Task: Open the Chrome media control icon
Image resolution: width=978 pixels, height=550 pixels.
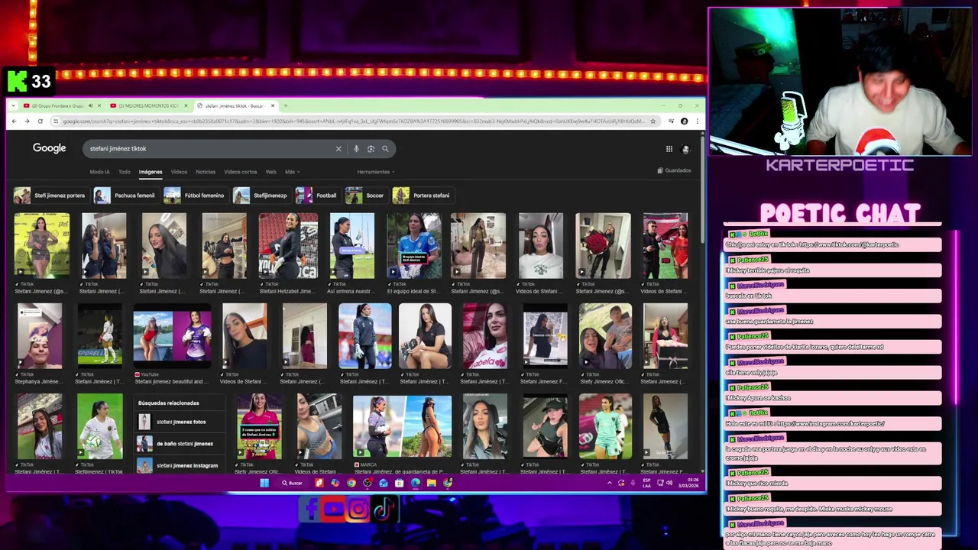Action: (x=671, y=121)
